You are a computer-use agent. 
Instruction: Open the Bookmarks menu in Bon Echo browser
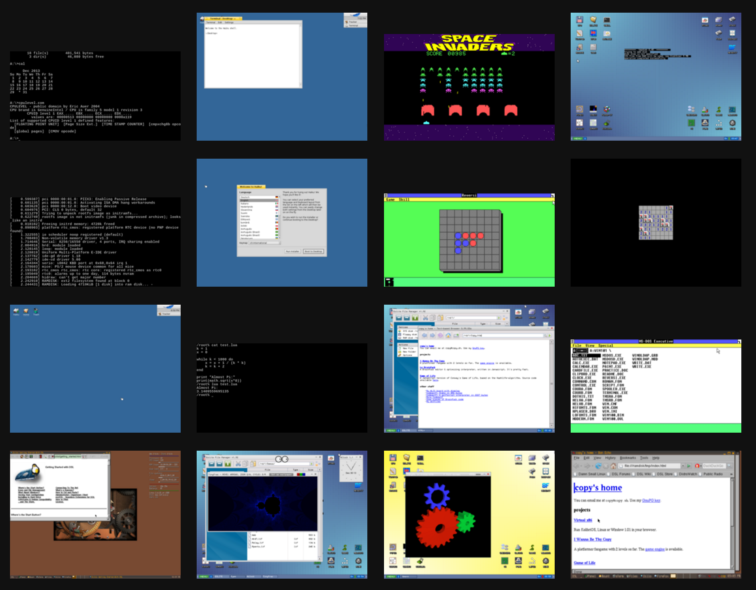pyautogui.click(x=628, y=458)
